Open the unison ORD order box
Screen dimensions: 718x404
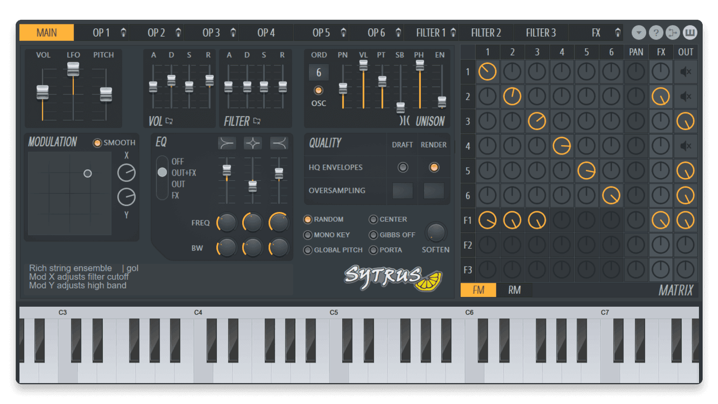319,73
